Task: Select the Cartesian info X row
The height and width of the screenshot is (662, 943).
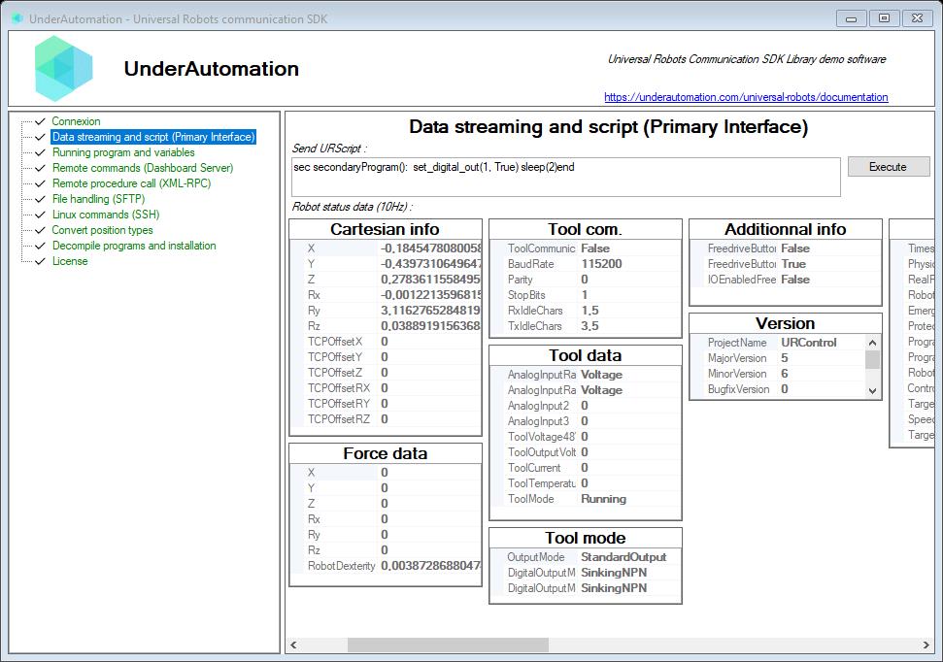Action: pos(387,248)
